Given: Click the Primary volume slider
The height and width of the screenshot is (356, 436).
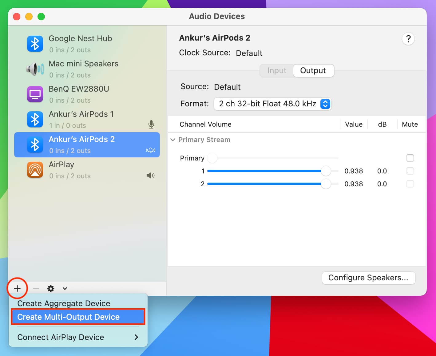Looking at the screenshot, I should (x=273, y=158).
